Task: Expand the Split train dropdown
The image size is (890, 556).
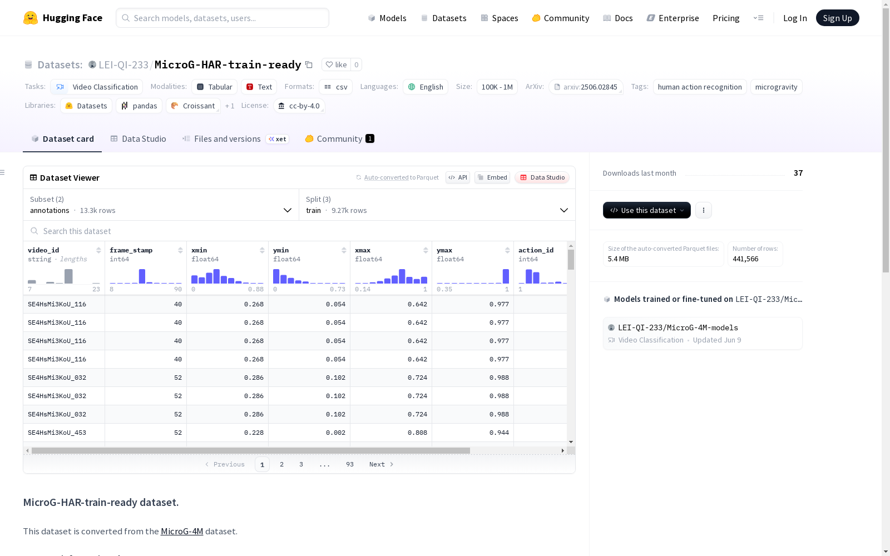Action: coord(437,205)
